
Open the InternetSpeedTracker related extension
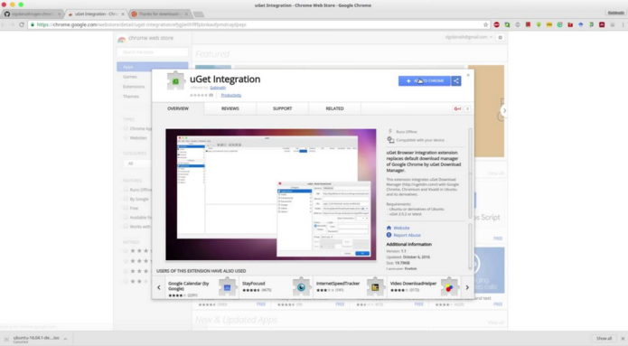tap(350, 287)
